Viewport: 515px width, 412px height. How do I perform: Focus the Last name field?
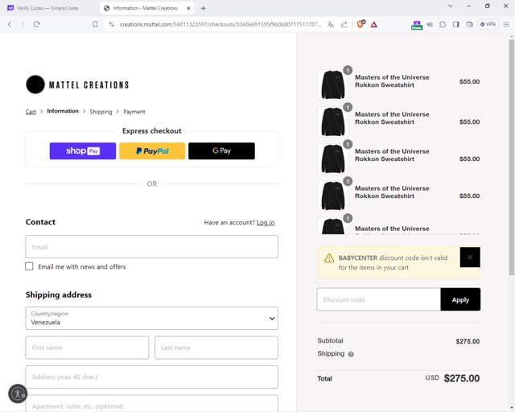[x=216, y=348]
